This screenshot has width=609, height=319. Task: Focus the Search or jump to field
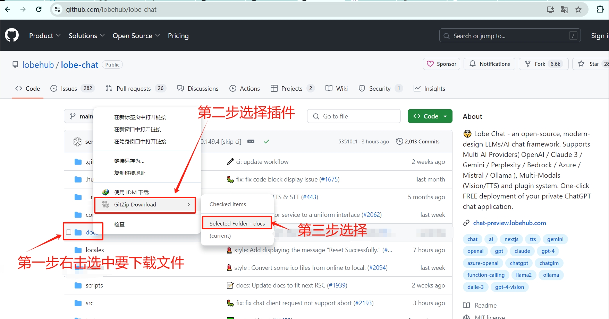click(x=510, y=36)
